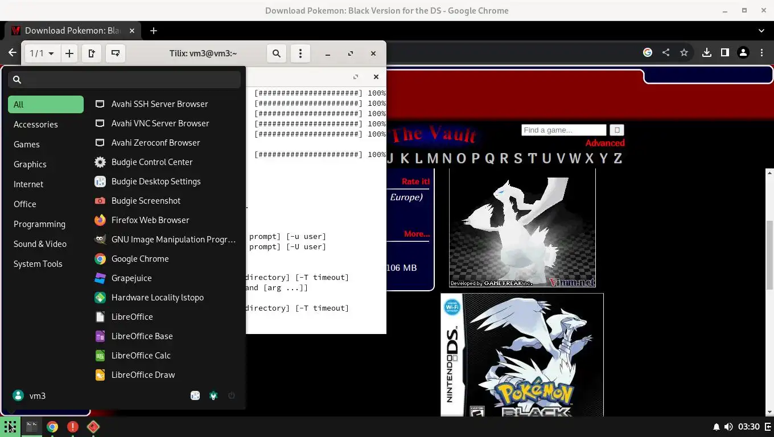Click Tilix add terminal down icon

[x=116, y=53]
